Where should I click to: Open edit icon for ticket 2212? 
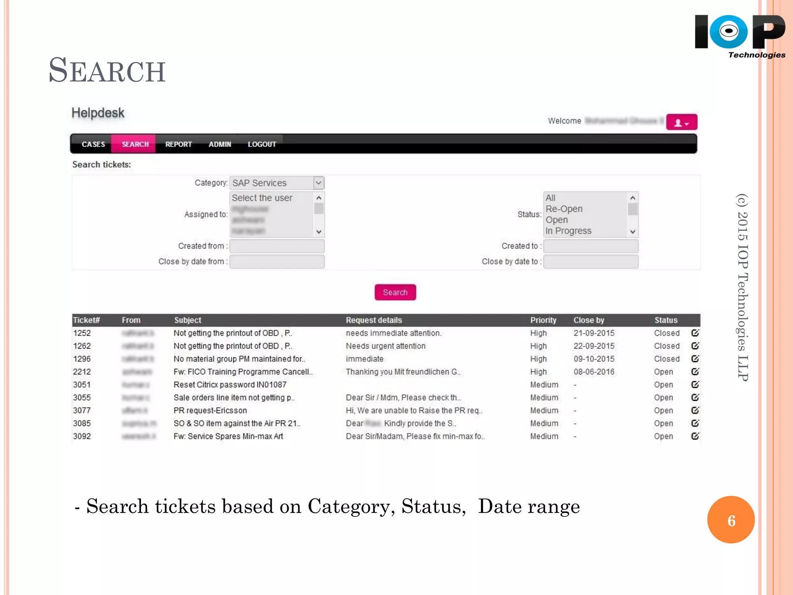pos(695,371)
